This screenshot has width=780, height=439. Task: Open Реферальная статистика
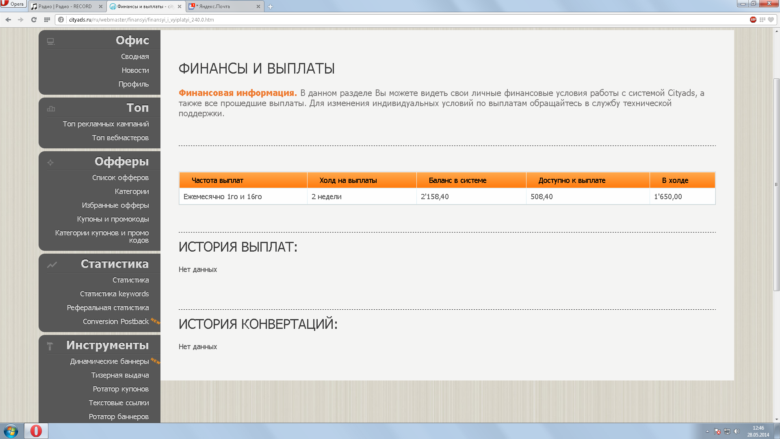point(108,308)
